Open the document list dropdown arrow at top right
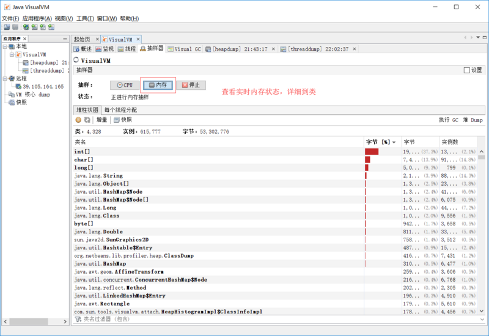Viewport: 489px width, 336px height. coord(478,37)
